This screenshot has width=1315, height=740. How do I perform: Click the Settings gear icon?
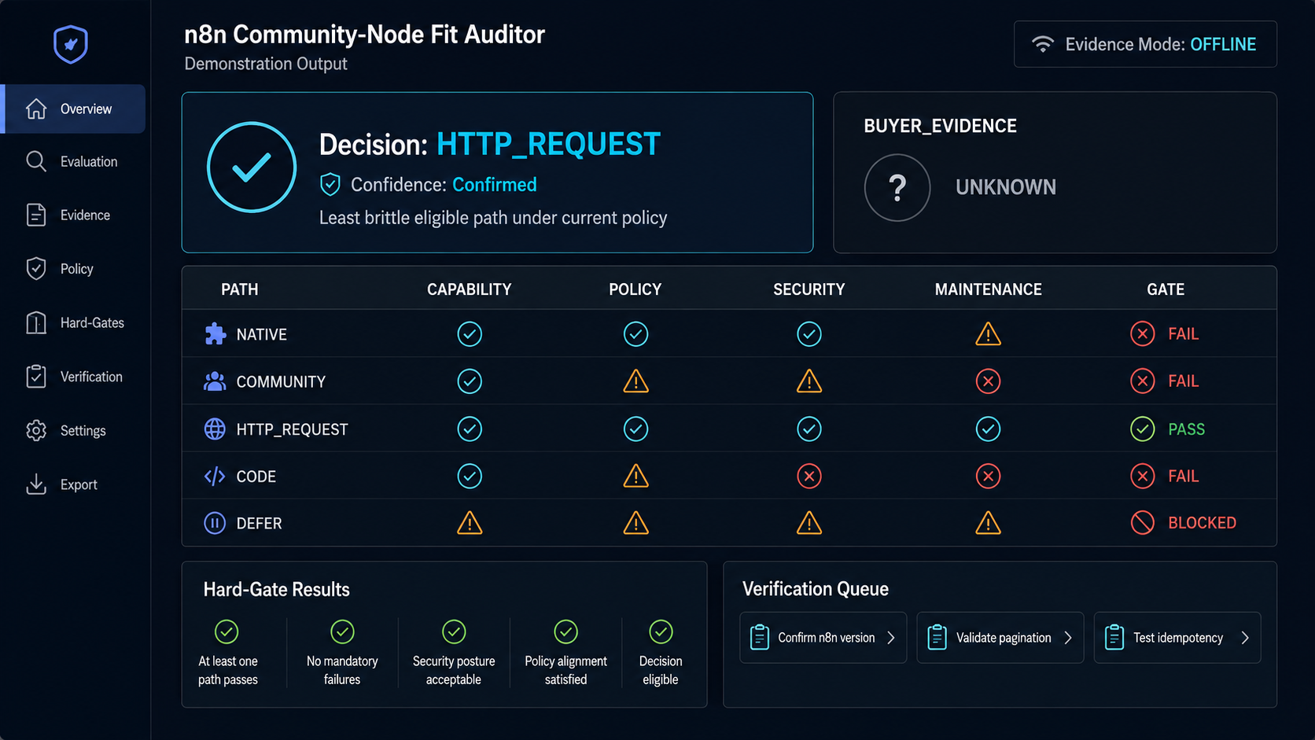36,430
